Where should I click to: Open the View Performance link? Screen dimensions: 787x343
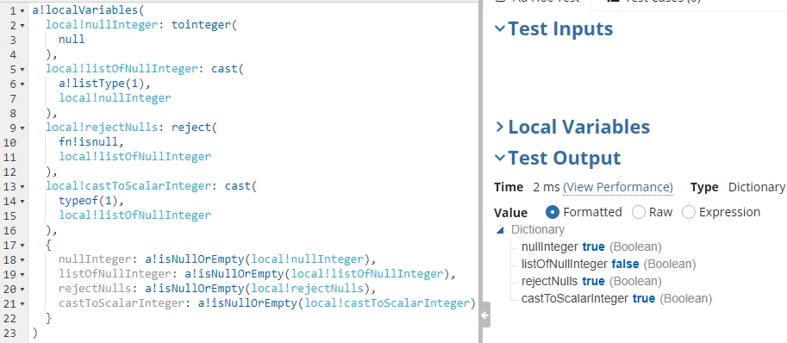(618, 187)
